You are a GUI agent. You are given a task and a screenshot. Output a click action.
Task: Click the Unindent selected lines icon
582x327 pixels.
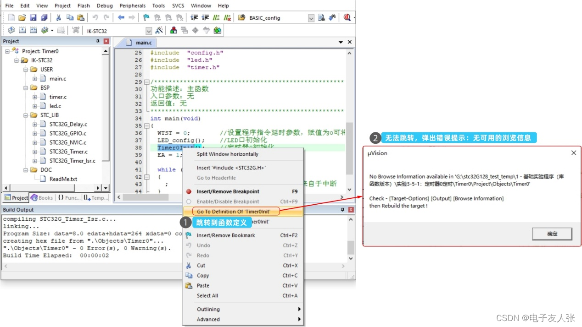pos(205,17)
